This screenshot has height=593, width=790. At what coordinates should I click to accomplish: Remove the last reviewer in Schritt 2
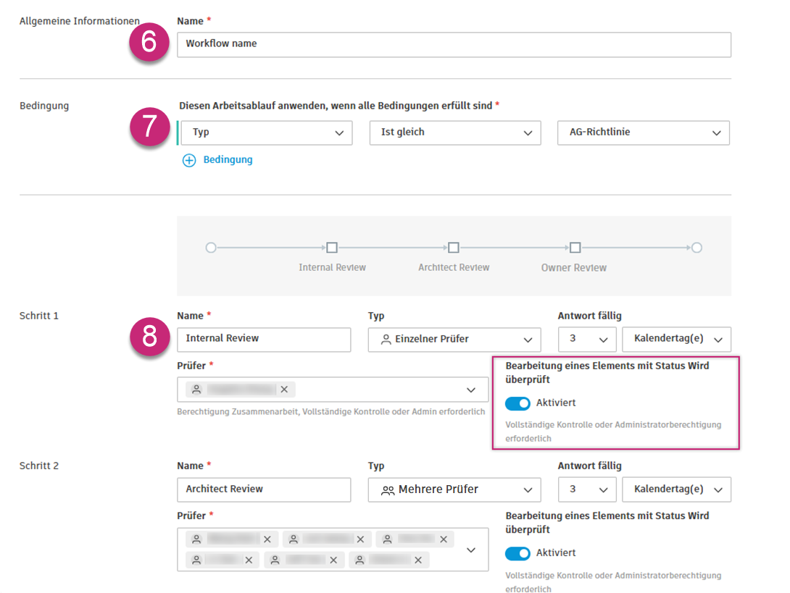pos(417,560)
